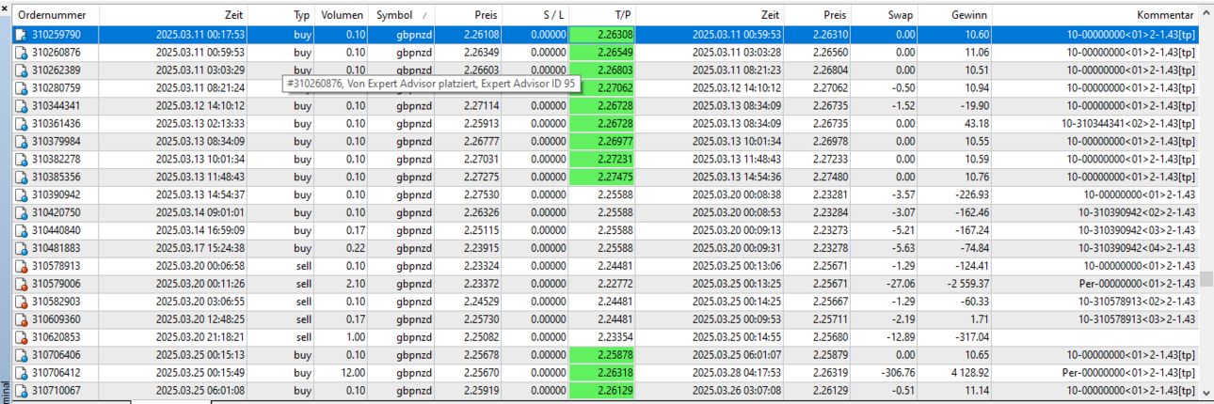Click the Symbol column header
The image size is (1214, 404).
point(402,16)
